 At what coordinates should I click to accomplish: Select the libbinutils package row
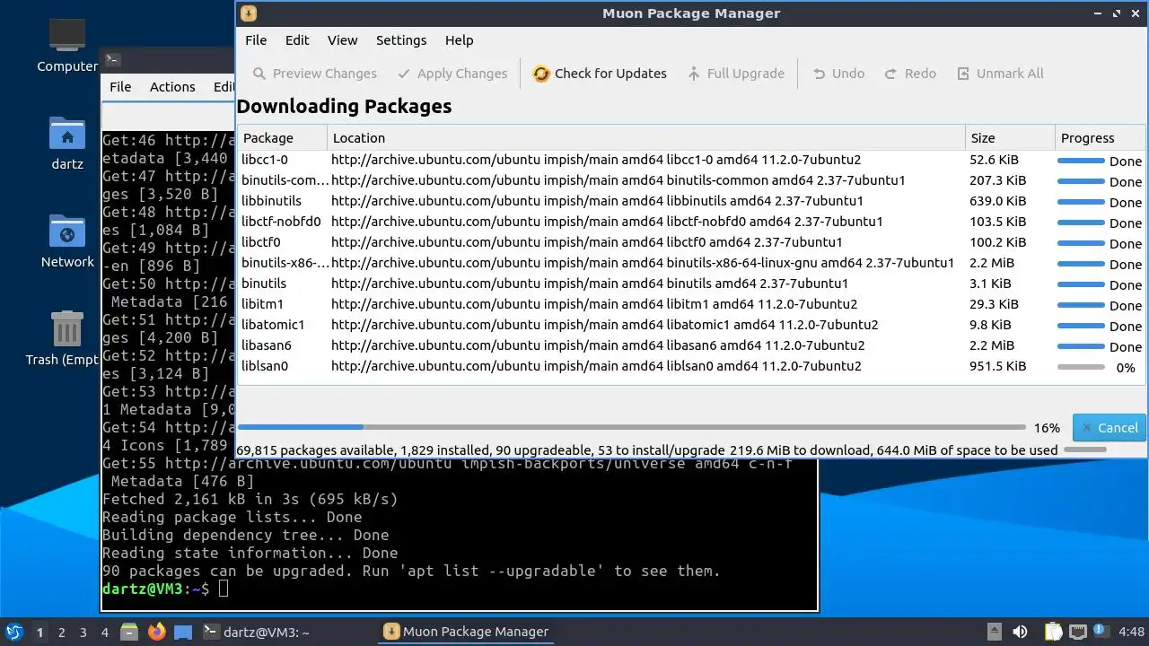click(x=691, y=201)
